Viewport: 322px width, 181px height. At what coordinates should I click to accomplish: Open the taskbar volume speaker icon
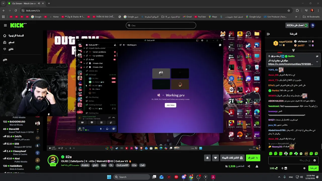click(x=301, y=177)
